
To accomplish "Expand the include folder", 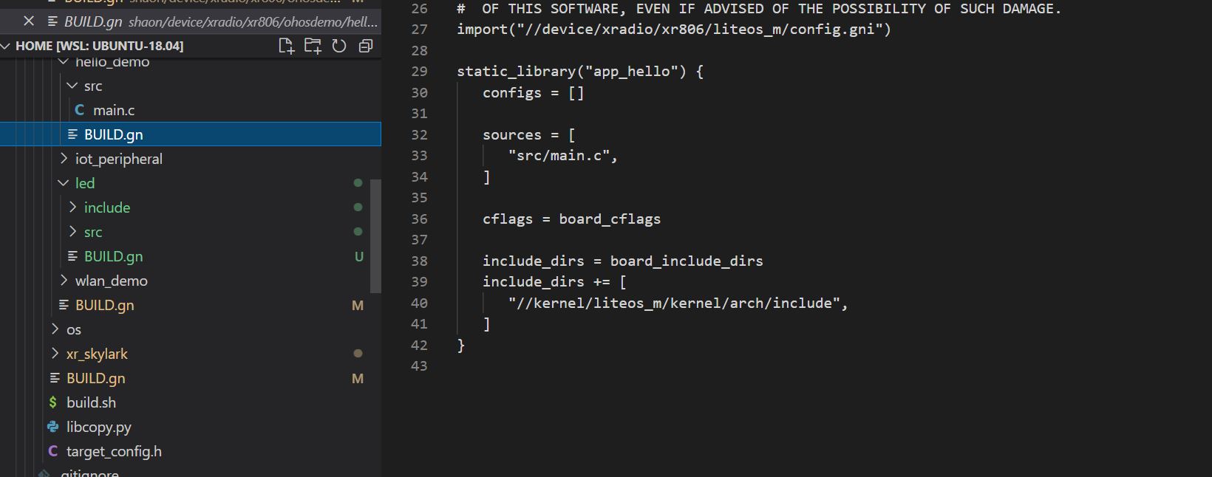I will coord(72,207).
